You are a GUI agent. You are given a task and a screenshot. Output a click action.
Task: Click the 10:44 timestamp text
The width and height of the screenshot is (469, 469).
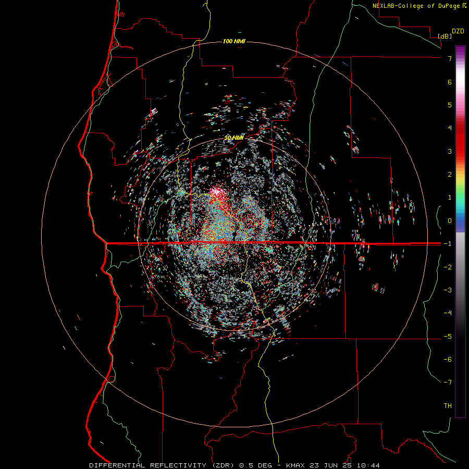tap(368, 465)
